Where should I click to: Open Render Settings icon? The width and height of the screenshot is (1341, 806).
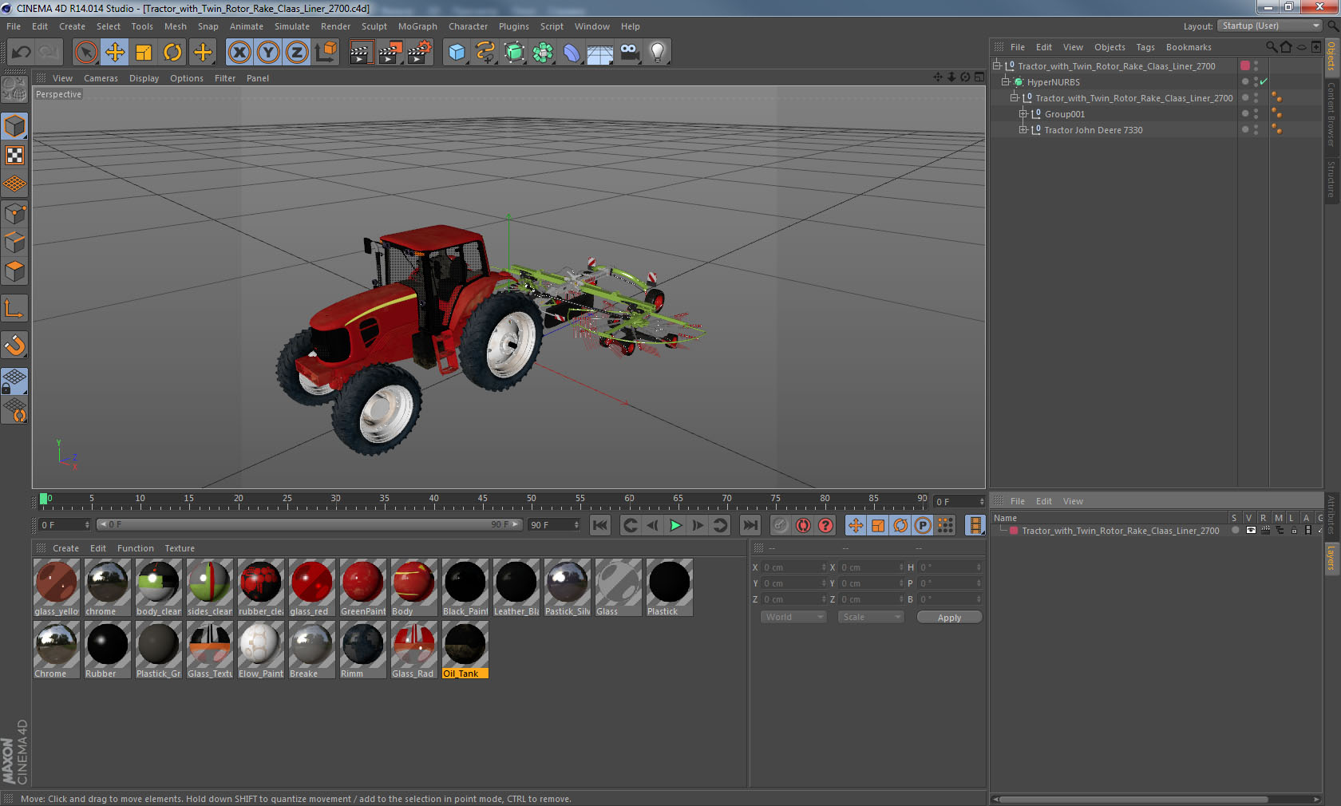coord(420,53)
